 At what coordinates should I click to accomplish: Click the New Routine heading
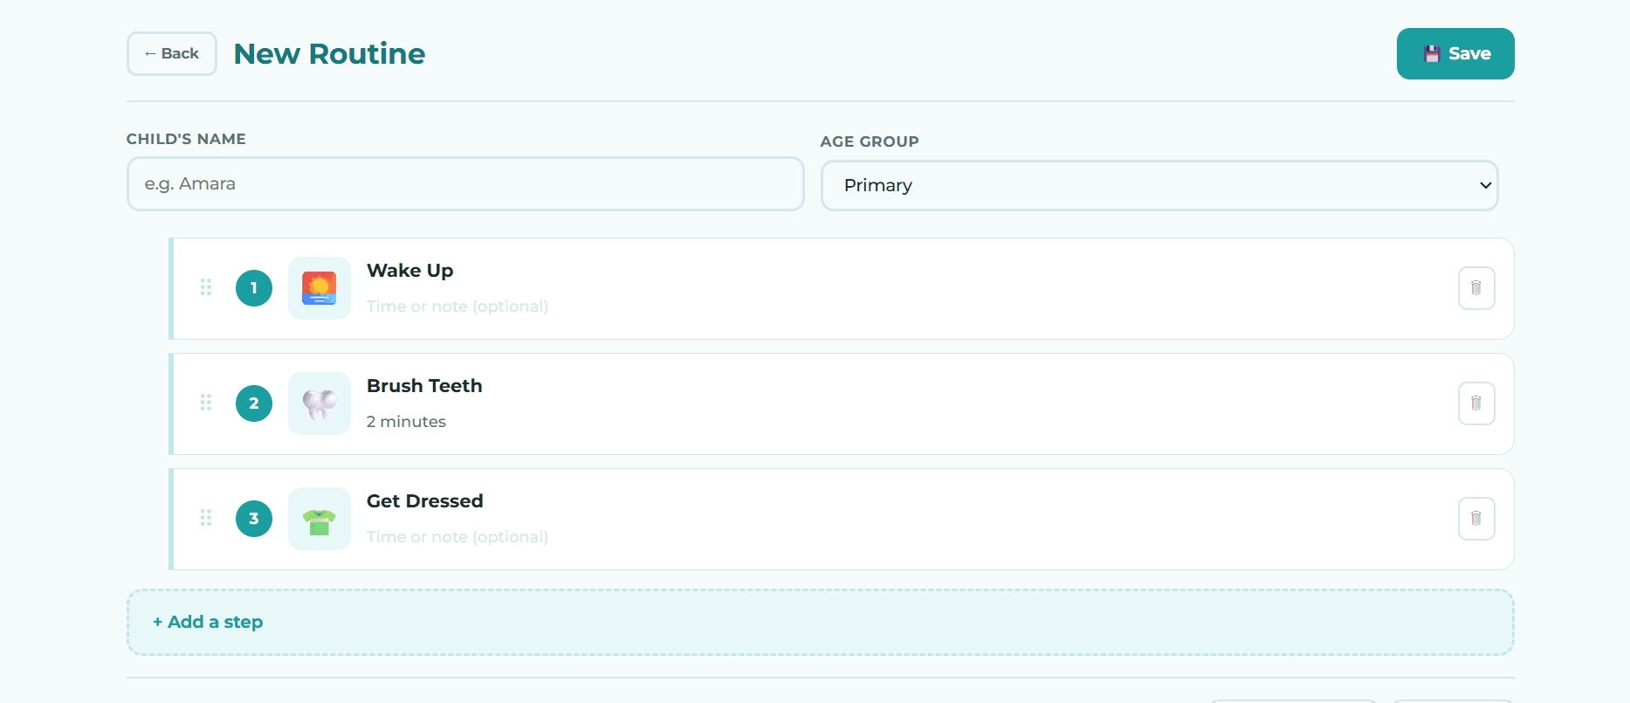(330, 54)
